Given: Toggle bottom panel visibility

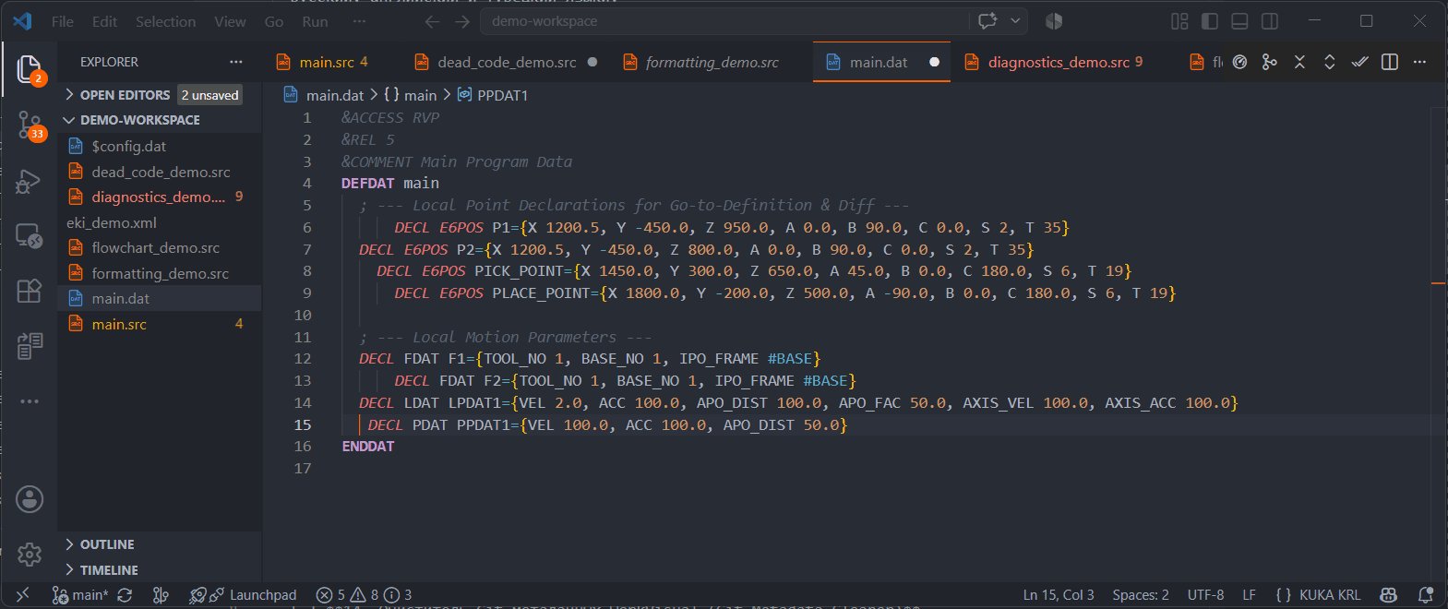Looking at the screenshot, I should pyautogui.click(x=1240, y=21).
